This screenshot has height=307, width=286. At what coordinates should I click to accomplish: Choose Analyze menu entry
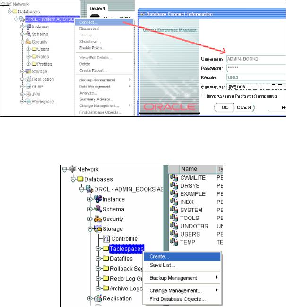point(104,93)
